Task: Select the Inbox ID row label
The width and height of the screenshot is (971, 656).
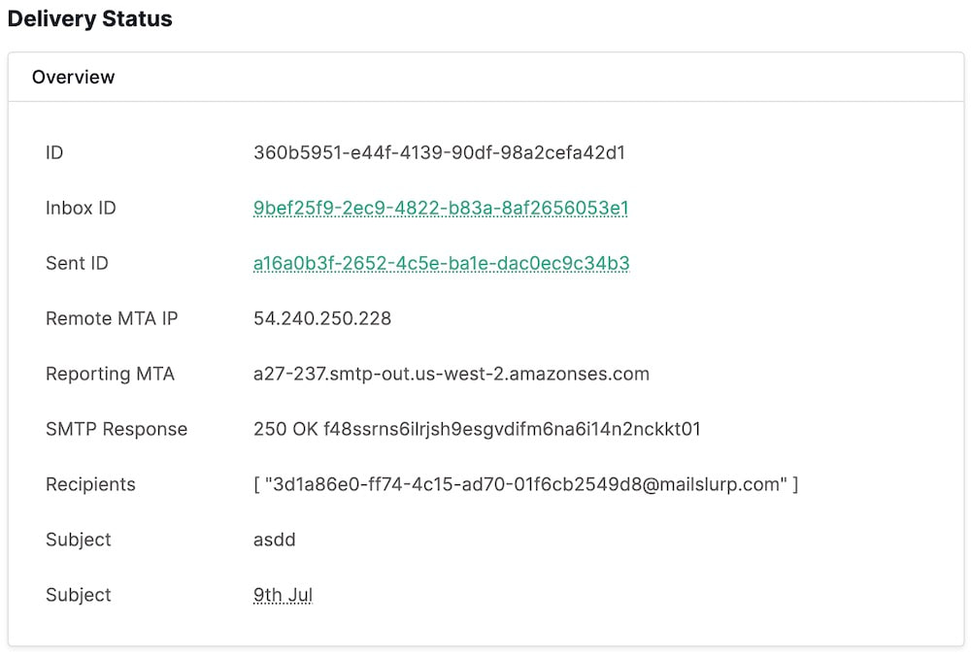Action: click(80, 208)
